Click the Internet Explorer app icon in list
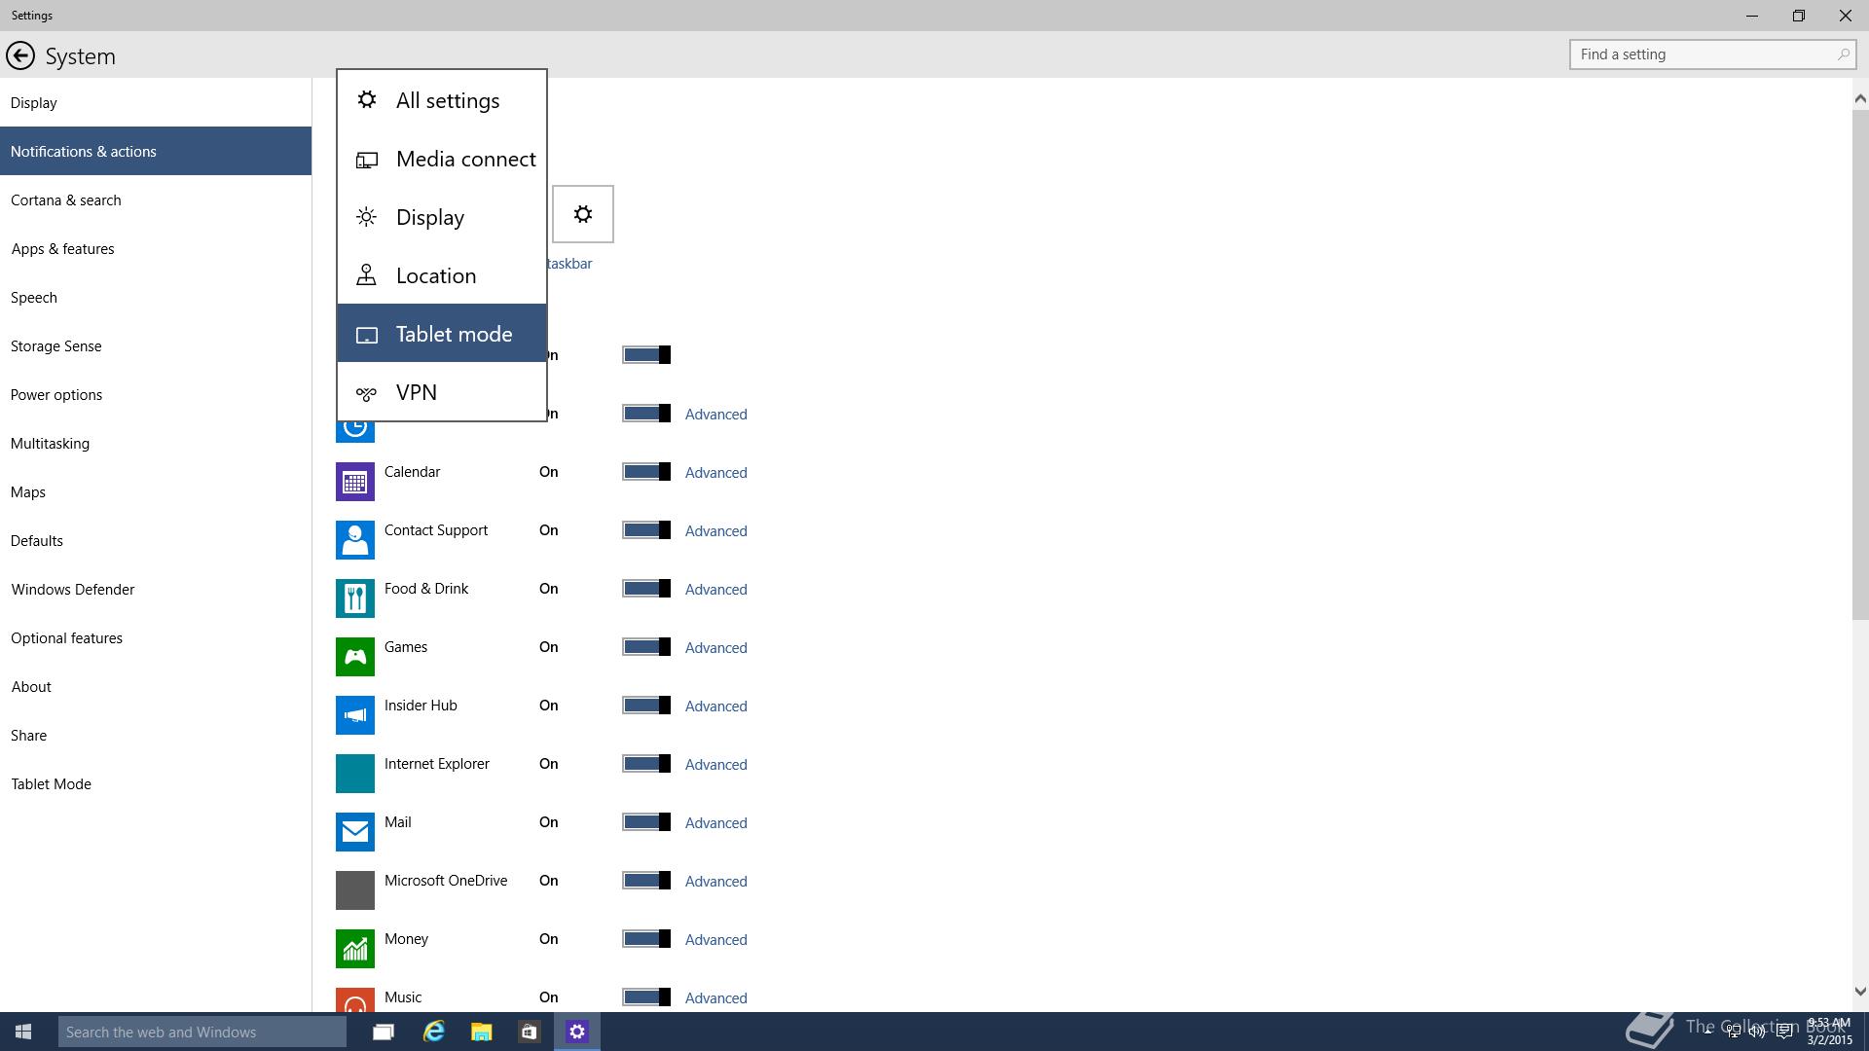This screenshot has width=1869, height=1051. pyautogui.click(x=355, y=774)
